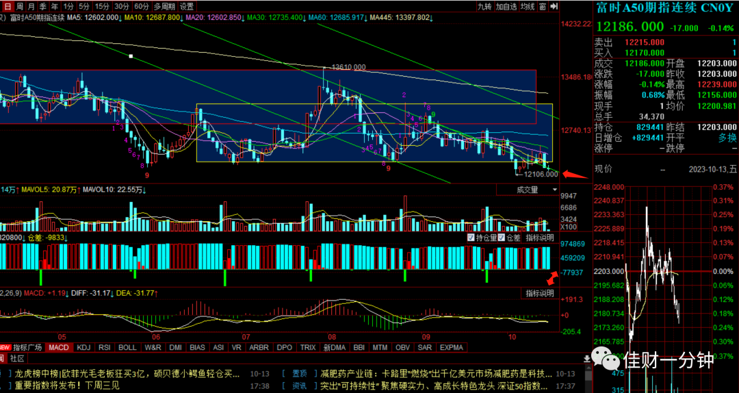This screenshot has height=393, width=739.
Task: Open the 多周期 multi-period view
Action: 164,7
